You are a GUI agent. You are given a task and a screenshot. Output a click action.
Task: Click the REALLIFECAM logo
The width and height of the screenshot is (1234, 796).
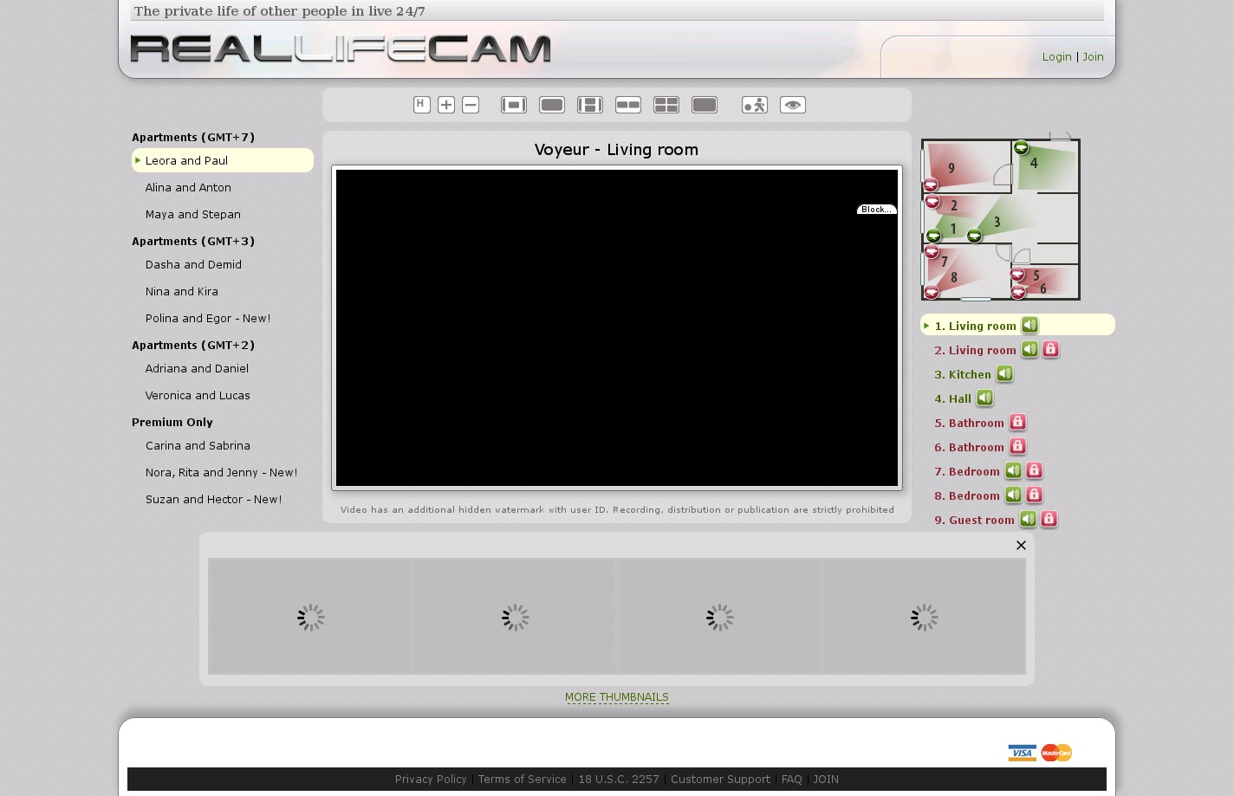[x=341, y=49]
